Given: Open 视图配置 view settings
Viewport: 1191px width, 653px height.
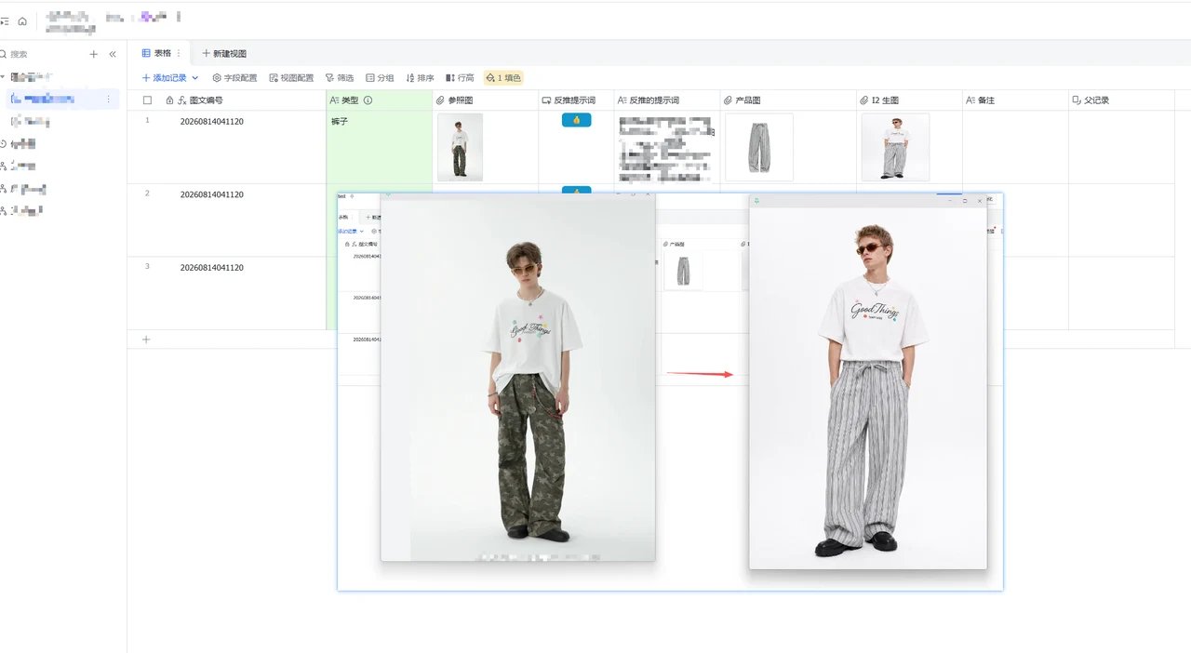Looking at the screenshot, I should 291,78.
